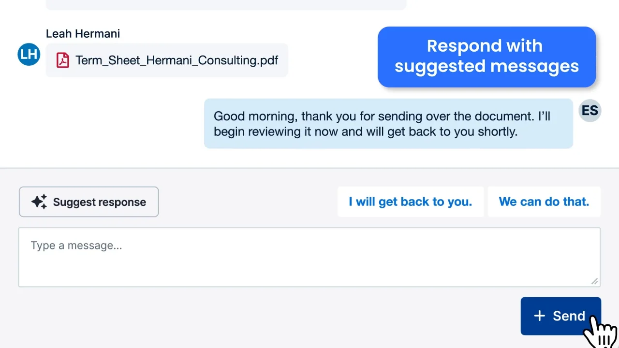Image resolution: width=619 pixels, height=348 pixels.
Task: Click the LH avatar for Leah Hermani
Action: click(29, 54)
